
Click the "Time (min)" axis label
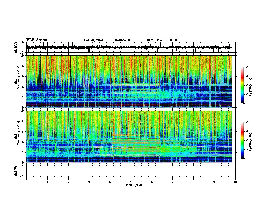(x=134, y=185)
